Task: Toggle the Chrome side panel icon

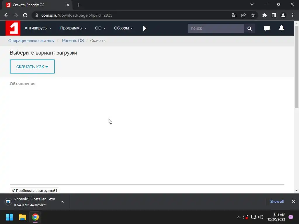Action: 274,15
